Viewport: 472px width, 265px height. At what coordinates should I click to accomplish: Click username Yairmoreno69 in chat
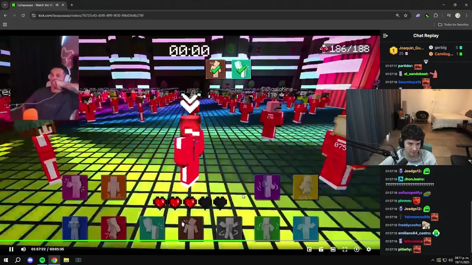coord(416,217)
